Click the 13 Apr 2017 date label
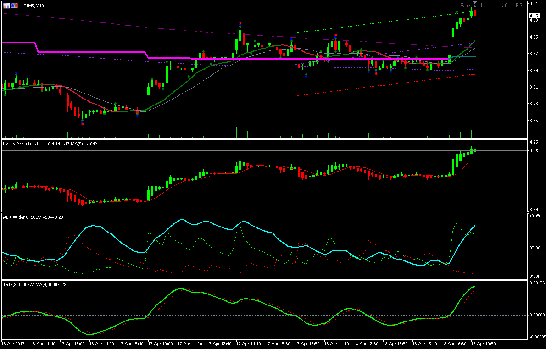Image resolution: width=546 pixels, height=349 pixels. [x=13, y=344]
